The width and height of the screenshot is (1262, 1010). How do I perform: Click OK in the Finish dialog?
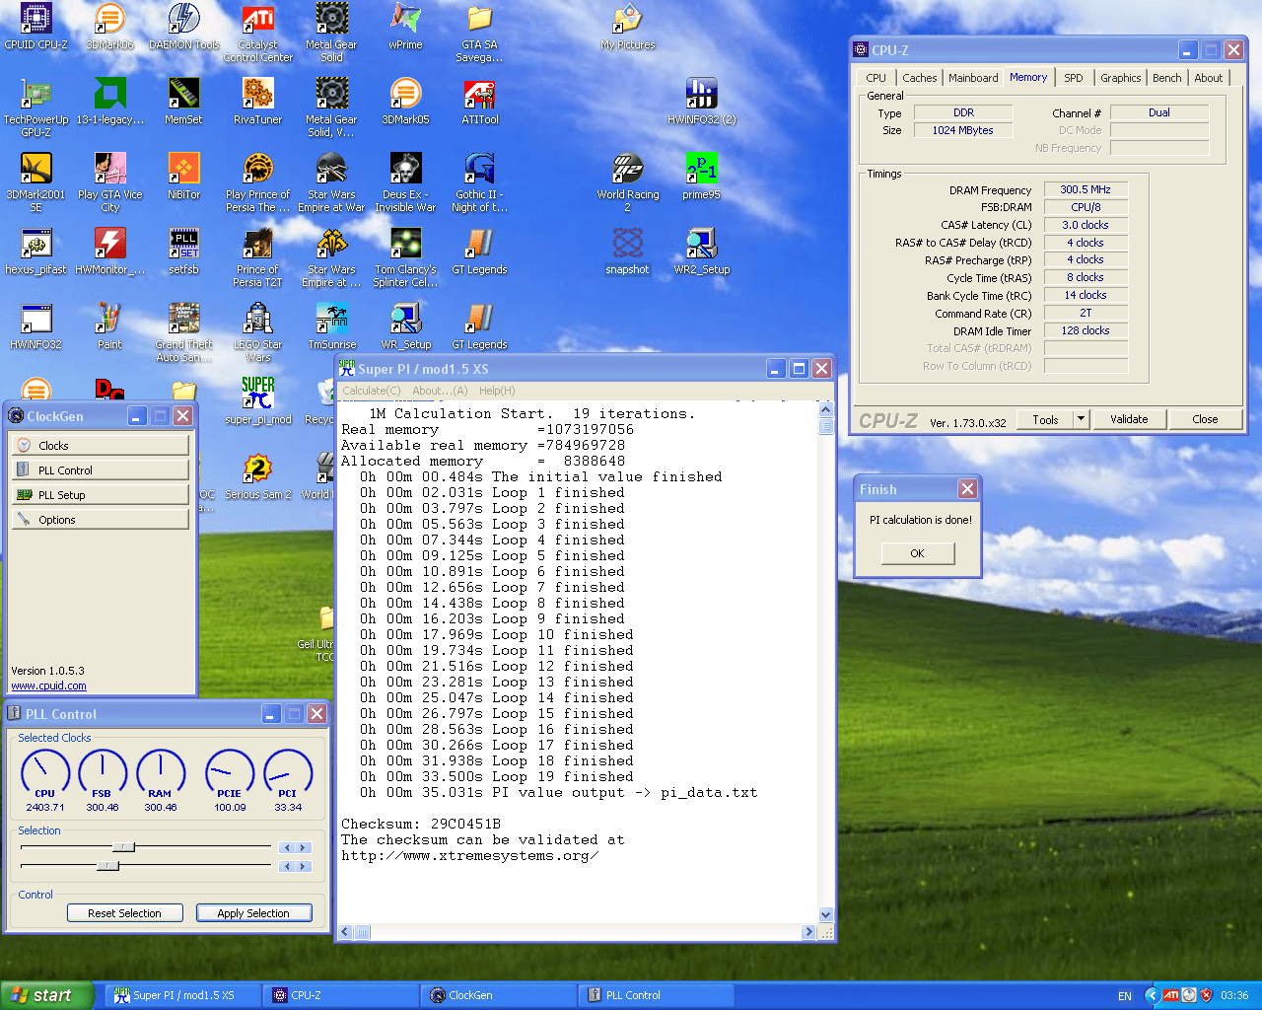click(917, 553)
